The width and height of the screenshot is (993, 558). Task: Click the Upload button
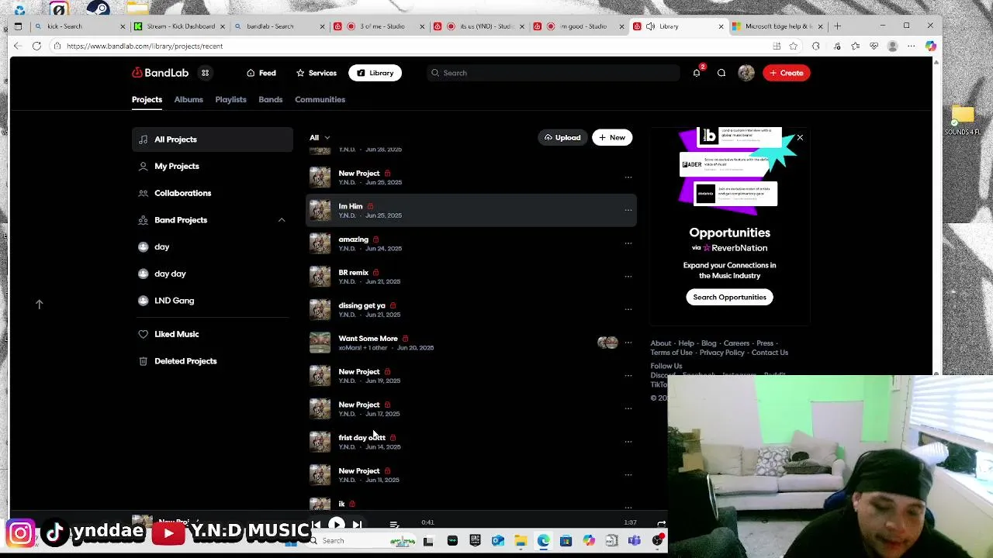[x=562, y=138]
